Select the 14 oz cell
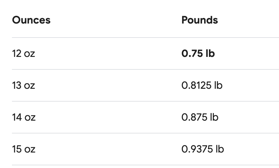279x168 pixels. (x=24, y=117)
